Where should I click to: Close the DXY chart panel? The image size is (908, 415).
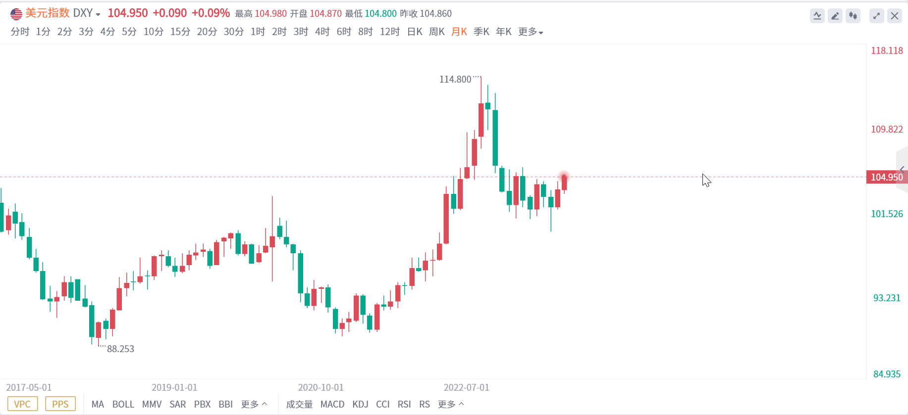point(895,16)
